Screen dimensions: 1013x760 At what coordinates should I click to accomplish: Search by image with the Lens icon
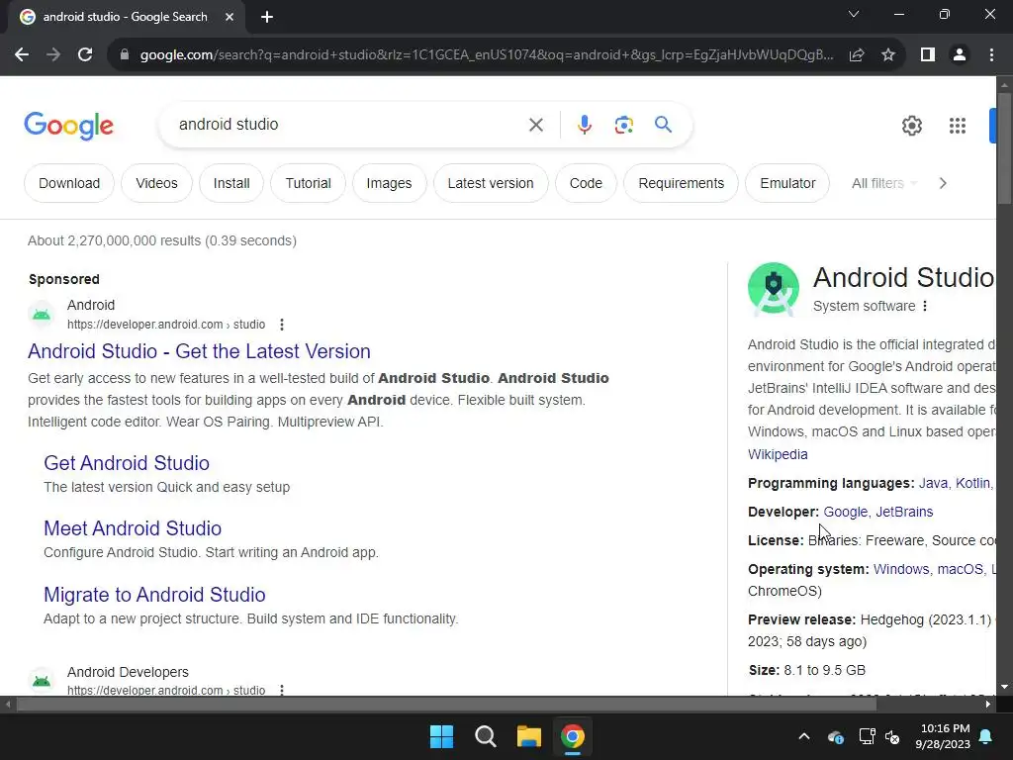click(x=623, y=125)
